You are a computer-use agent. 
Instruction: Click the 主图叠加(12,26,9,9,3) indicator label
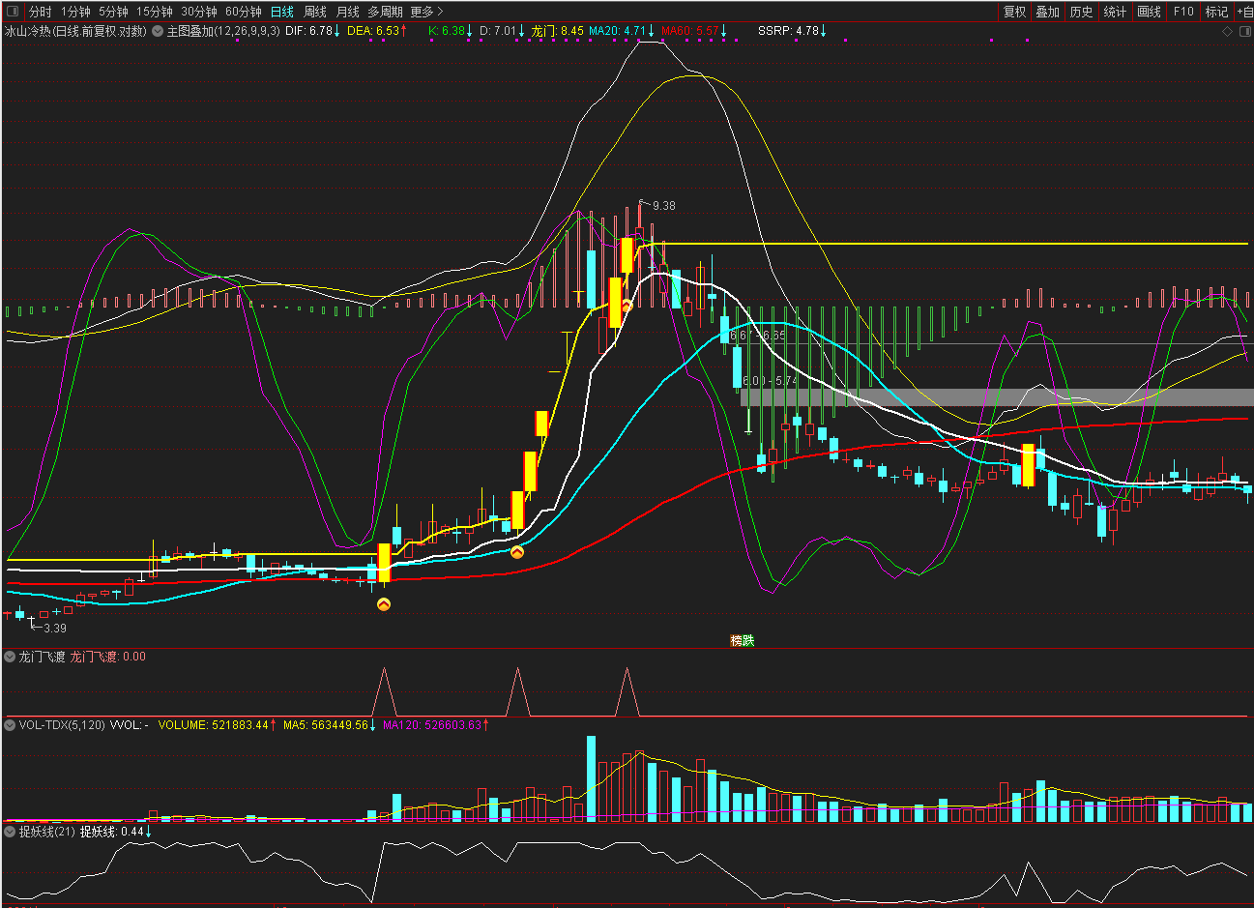(x=223, y=31)
